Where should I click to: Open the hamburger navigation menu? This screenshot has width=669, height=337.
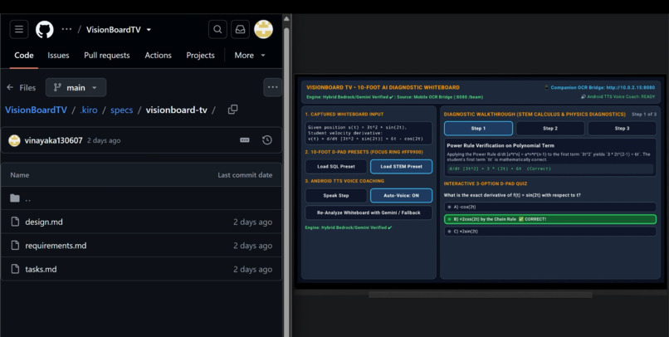19,29
